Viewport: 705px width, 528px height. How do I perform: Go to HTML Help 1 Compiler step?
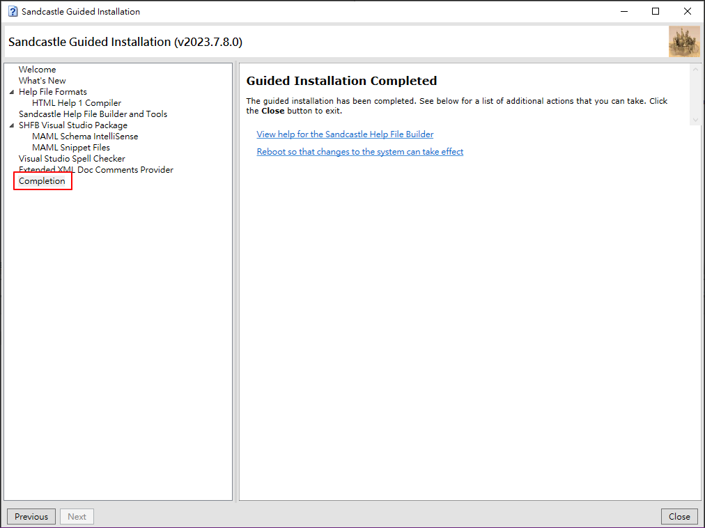pyautogui.click(x=77, y=103)
